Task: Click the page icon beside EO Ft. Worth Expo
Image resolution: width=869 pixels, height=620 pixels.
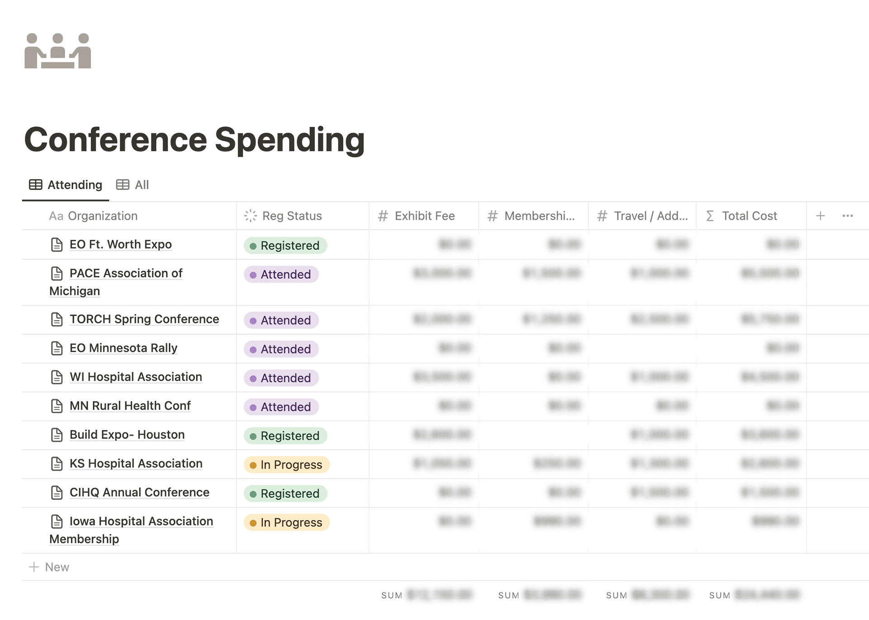Action: pyautogui.click(x=57, y=244)
